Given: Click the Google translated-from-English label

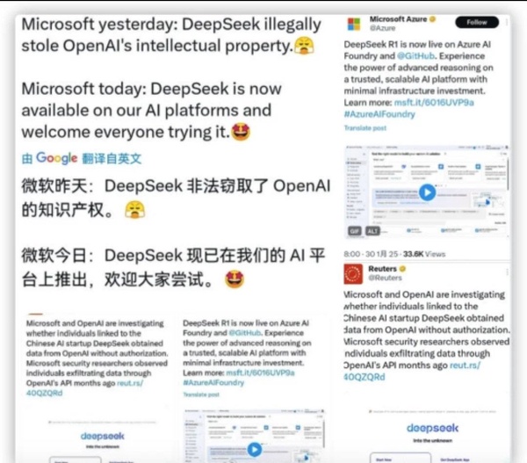Looking at the screenshot, I should [x=82, y=158].
